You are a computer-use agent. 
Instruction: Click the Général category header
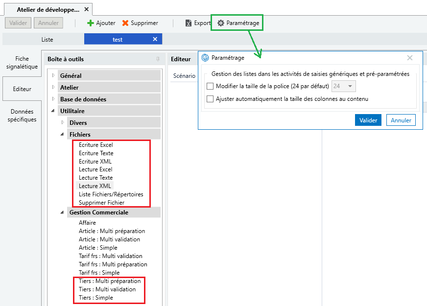(109, 75)
